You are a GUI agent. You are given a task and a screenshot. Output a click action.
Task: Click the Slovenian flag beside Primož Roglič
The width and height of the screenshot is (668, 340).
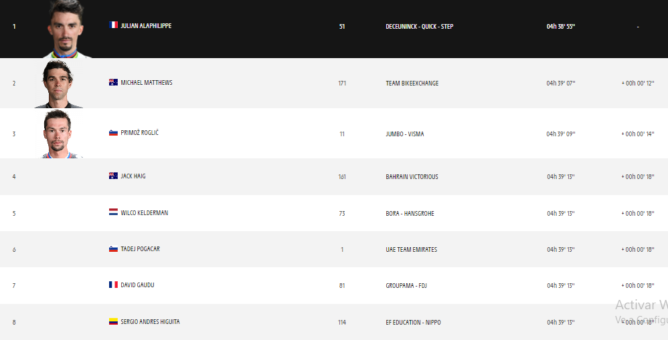click(x=113, y=133)
